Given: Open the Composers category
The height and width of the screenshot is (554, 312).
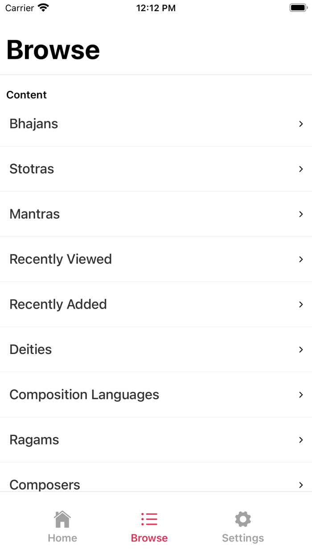Looking at the screenshot, I should (45, 484).
